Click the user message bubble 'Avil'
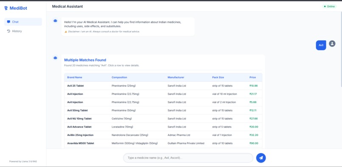The height and width of the screenshot is (167, 342). point(321,45)
